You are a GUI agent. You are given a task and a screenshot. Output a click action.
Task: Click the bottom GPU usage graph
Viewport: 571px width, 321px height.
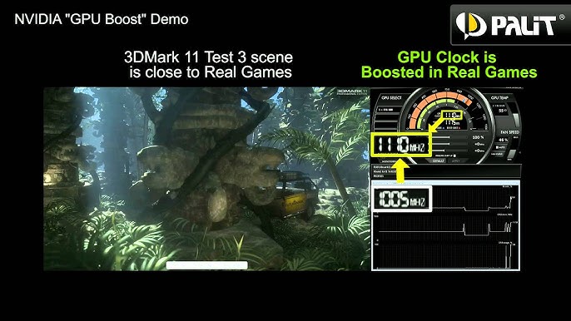[446, 255]
